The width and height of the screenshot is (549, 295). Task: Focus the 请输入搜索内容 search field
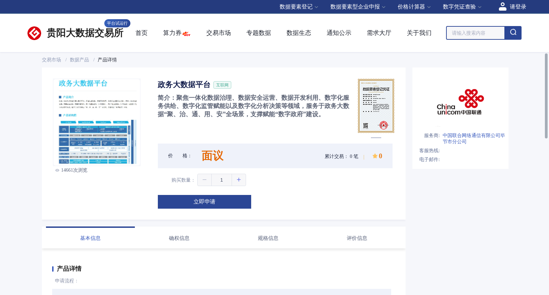click(x=476, y=33)
